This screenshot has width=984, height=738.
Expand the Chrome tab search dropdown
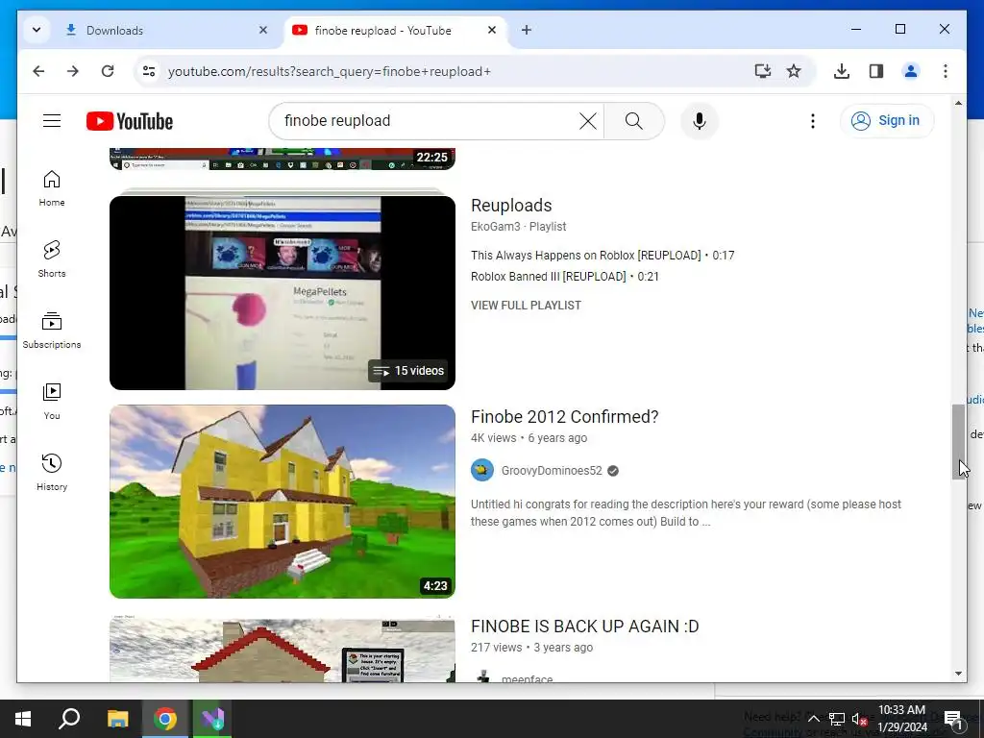[37, 30]
